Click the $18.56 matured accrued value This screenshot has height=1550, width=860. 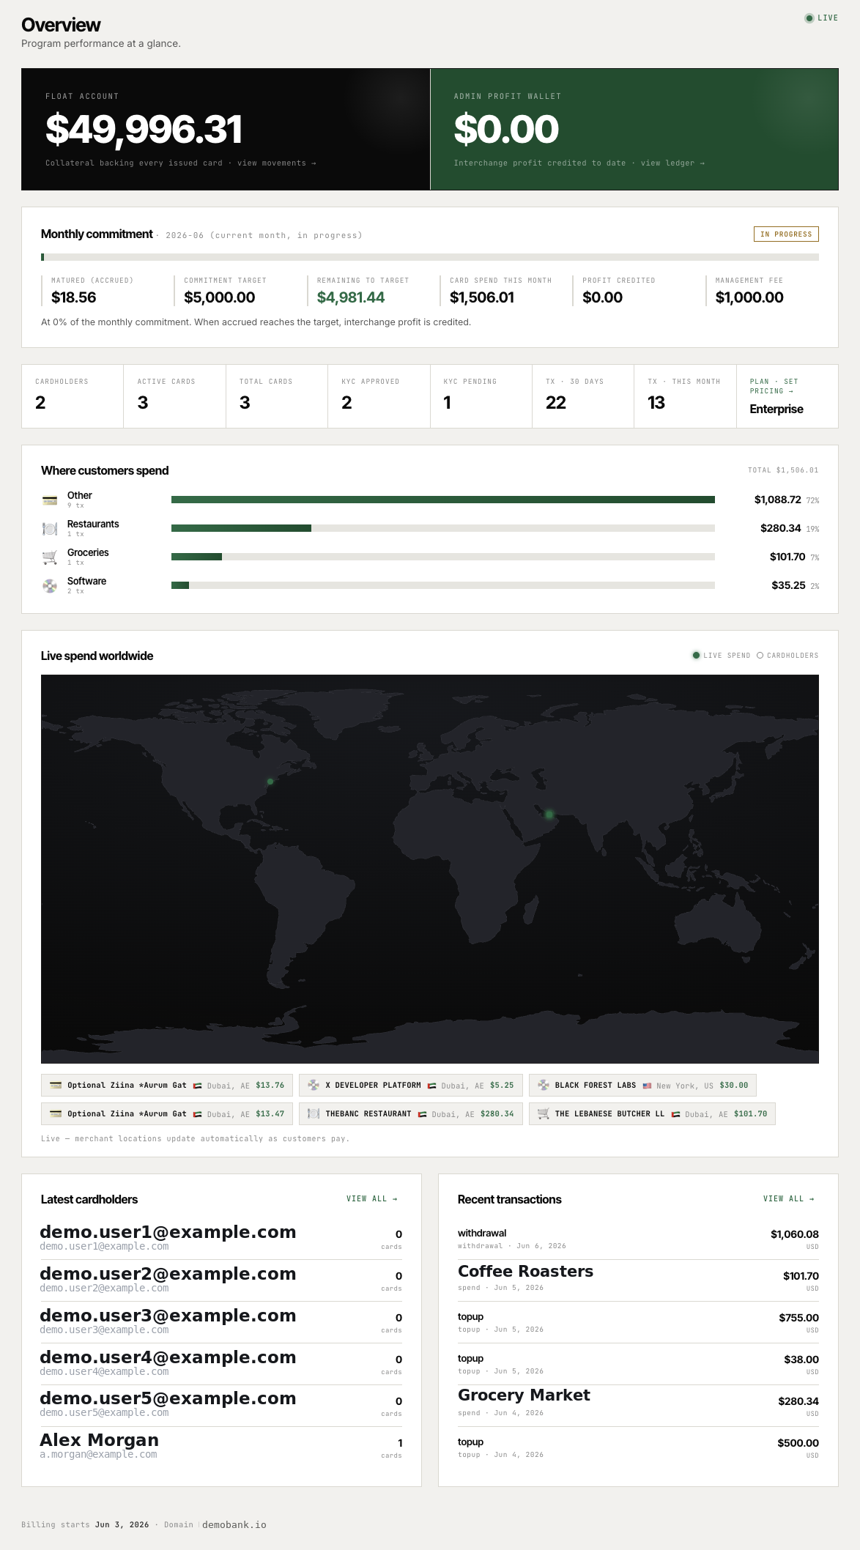[73, 297]
